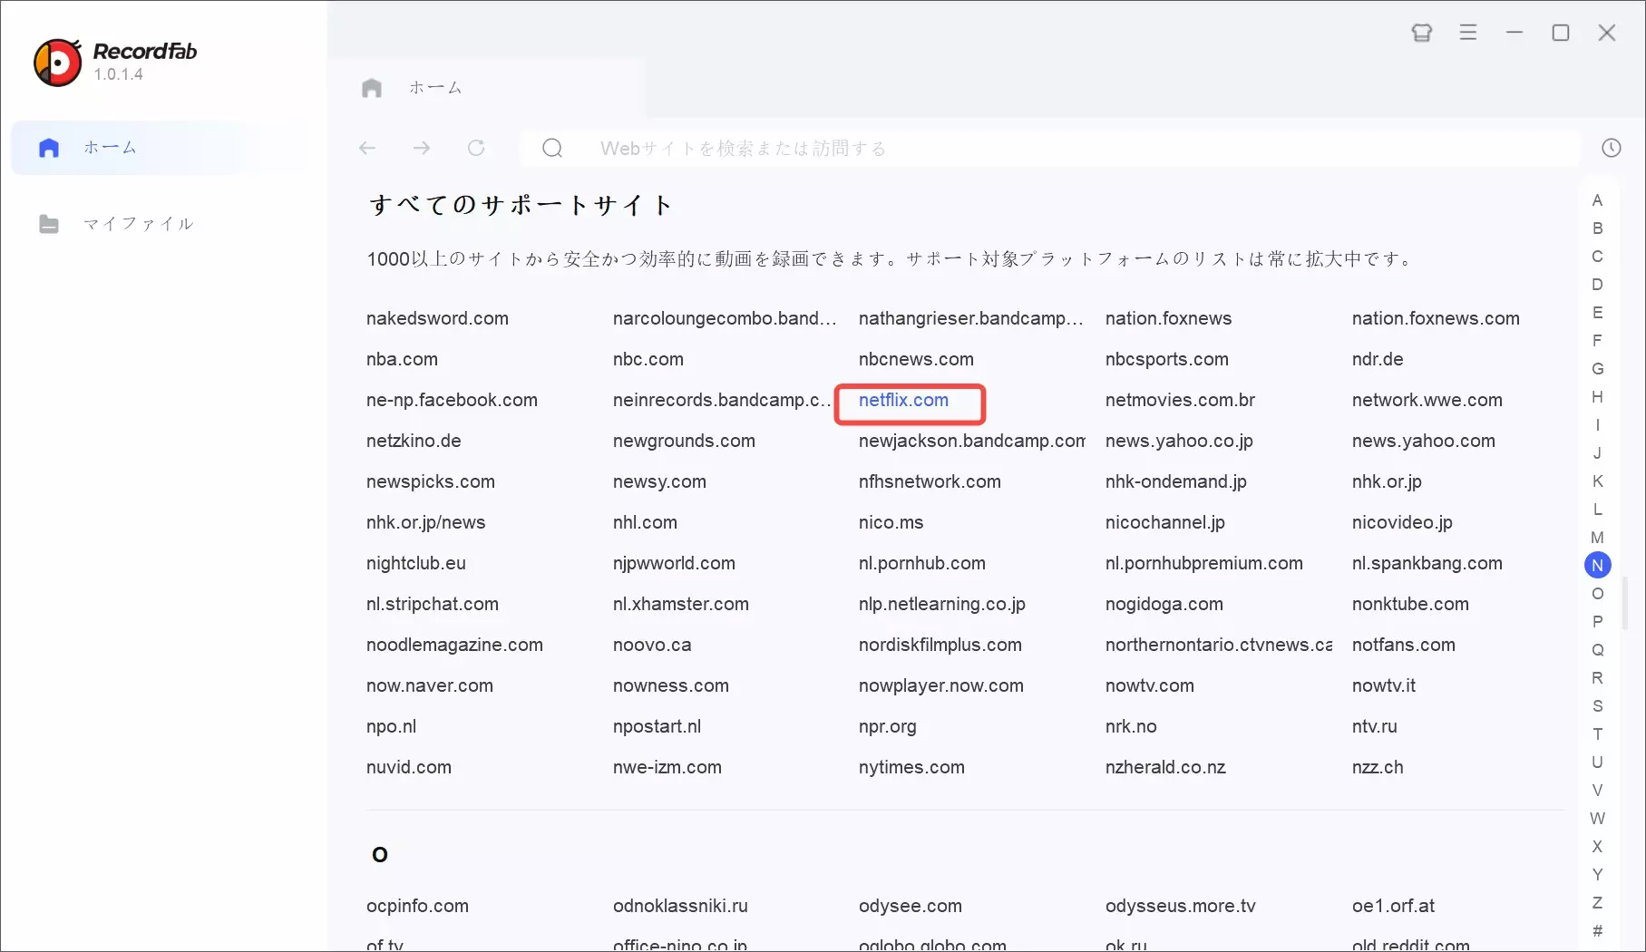Open oe1.orf.at link
The height and width of the screenshot is (952, 1646).
click(1393, 906)
